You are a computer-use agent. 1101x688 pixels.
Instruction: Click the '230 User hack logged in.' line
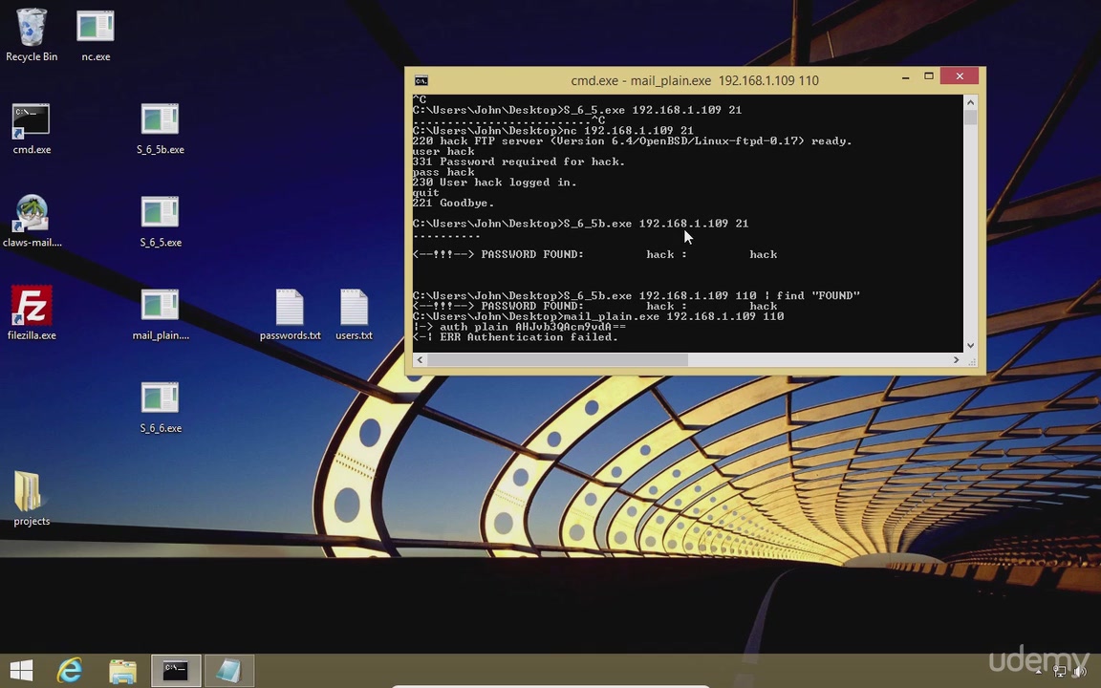(494, 182)
